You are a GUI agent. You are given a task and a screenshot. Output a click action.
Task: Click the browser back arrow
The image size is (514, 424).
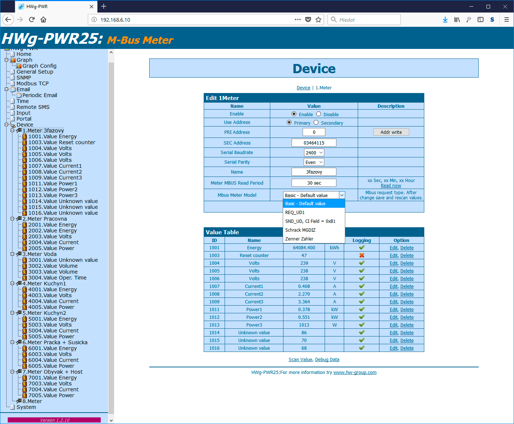[8, 19]
